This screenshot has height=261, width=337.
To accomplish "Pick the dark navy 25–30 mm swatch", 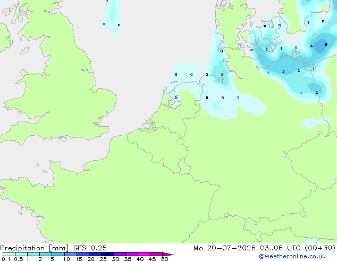I will click(x=107, y=254).
